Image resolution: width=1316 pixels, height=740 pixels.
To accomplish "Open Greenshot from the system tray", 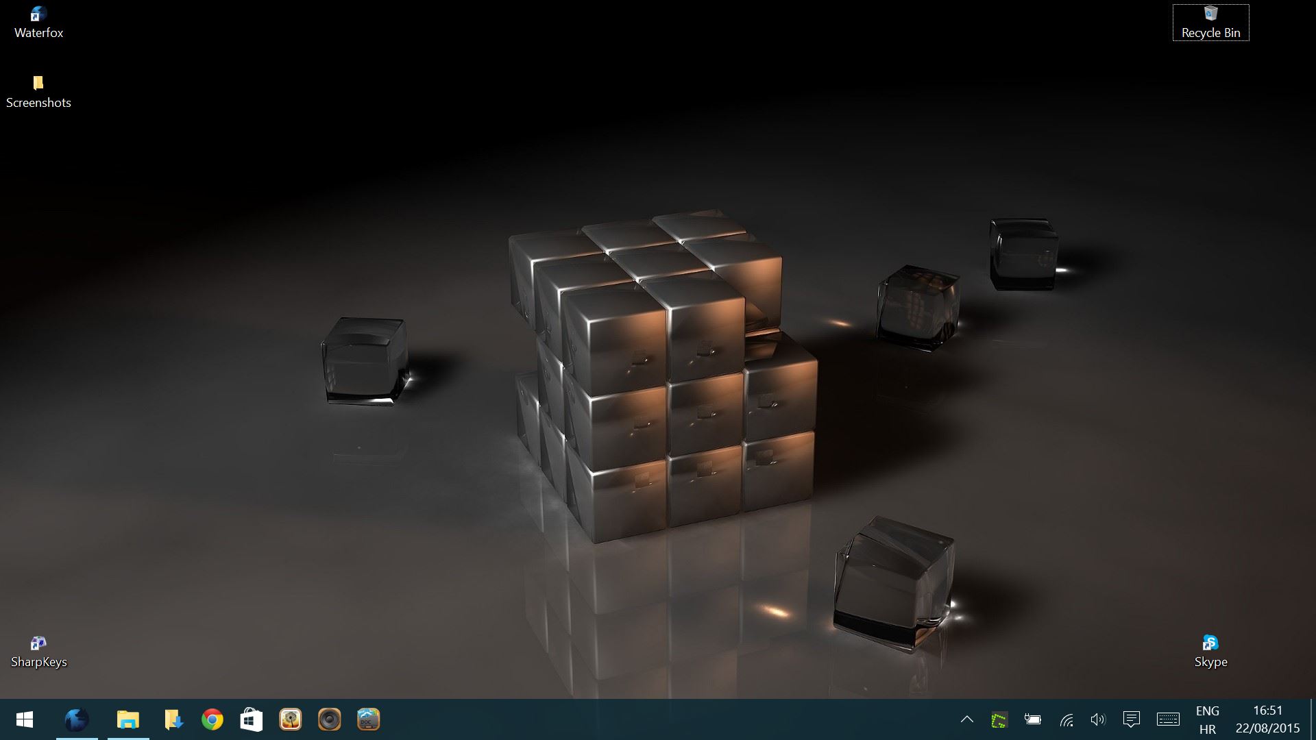I will click(x=999, y=720).
